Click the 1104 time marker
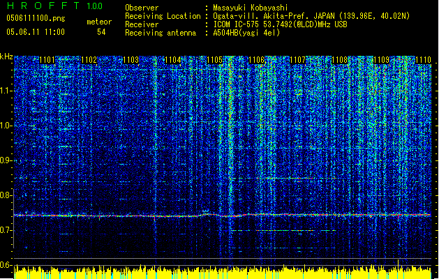This screenshot has width=439, height=279. click(x=173, y=60)
